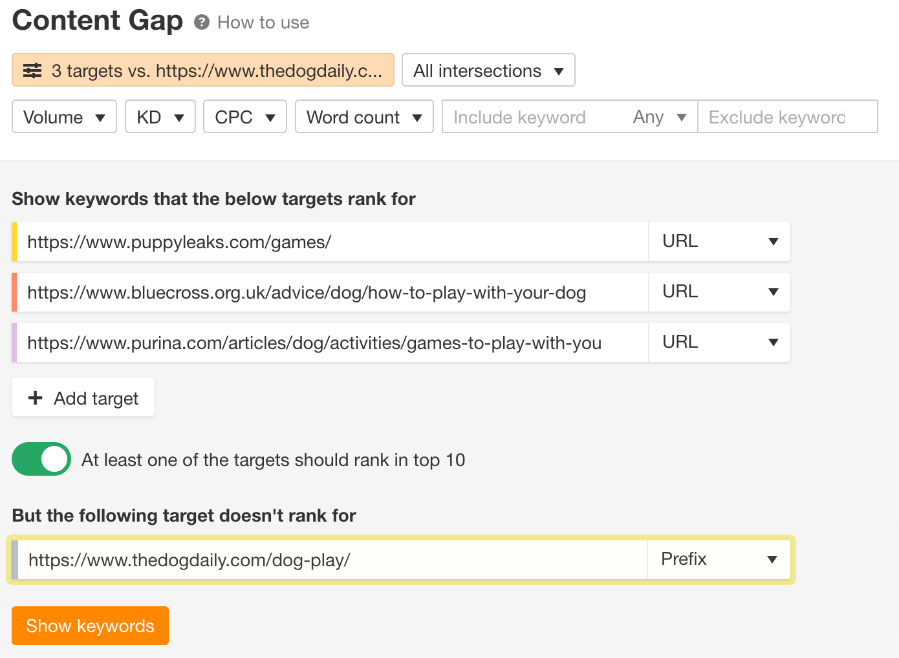This screenshot has width=899, height=658.
Task: Click the sliders icon in the orange targets chip
Action: click(32, 70)
